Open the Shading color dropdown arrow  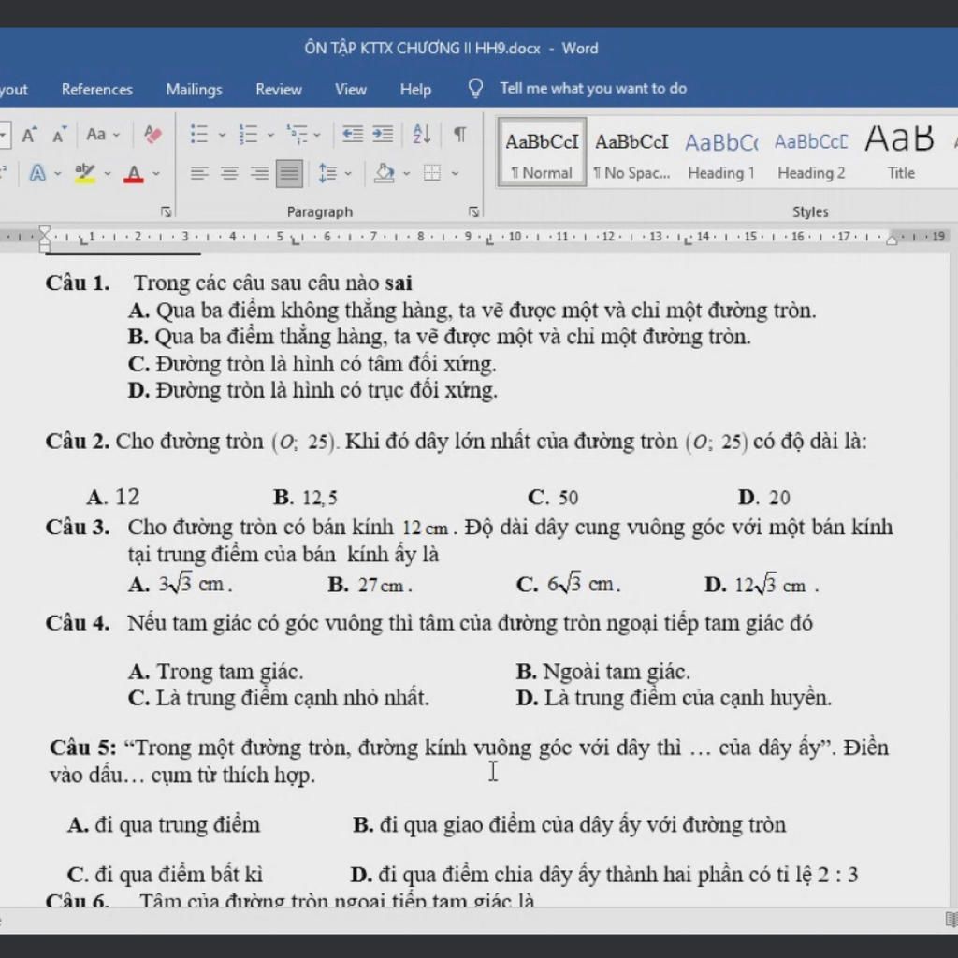(x=406, y=174)
